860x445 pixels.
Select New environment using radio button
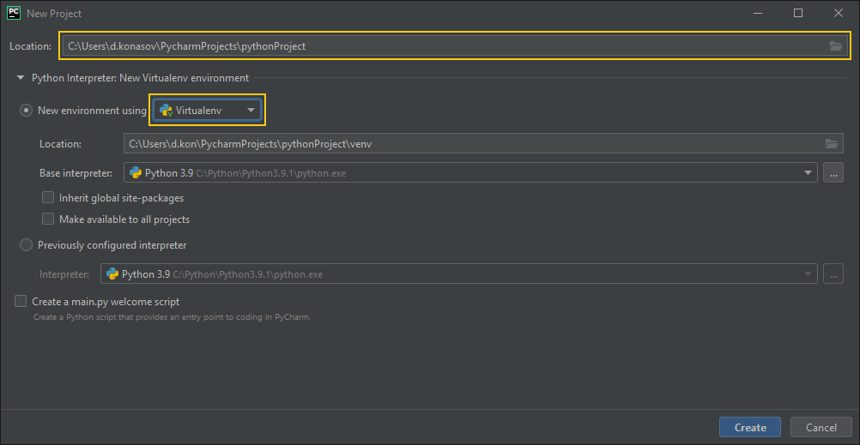[26, 110]
